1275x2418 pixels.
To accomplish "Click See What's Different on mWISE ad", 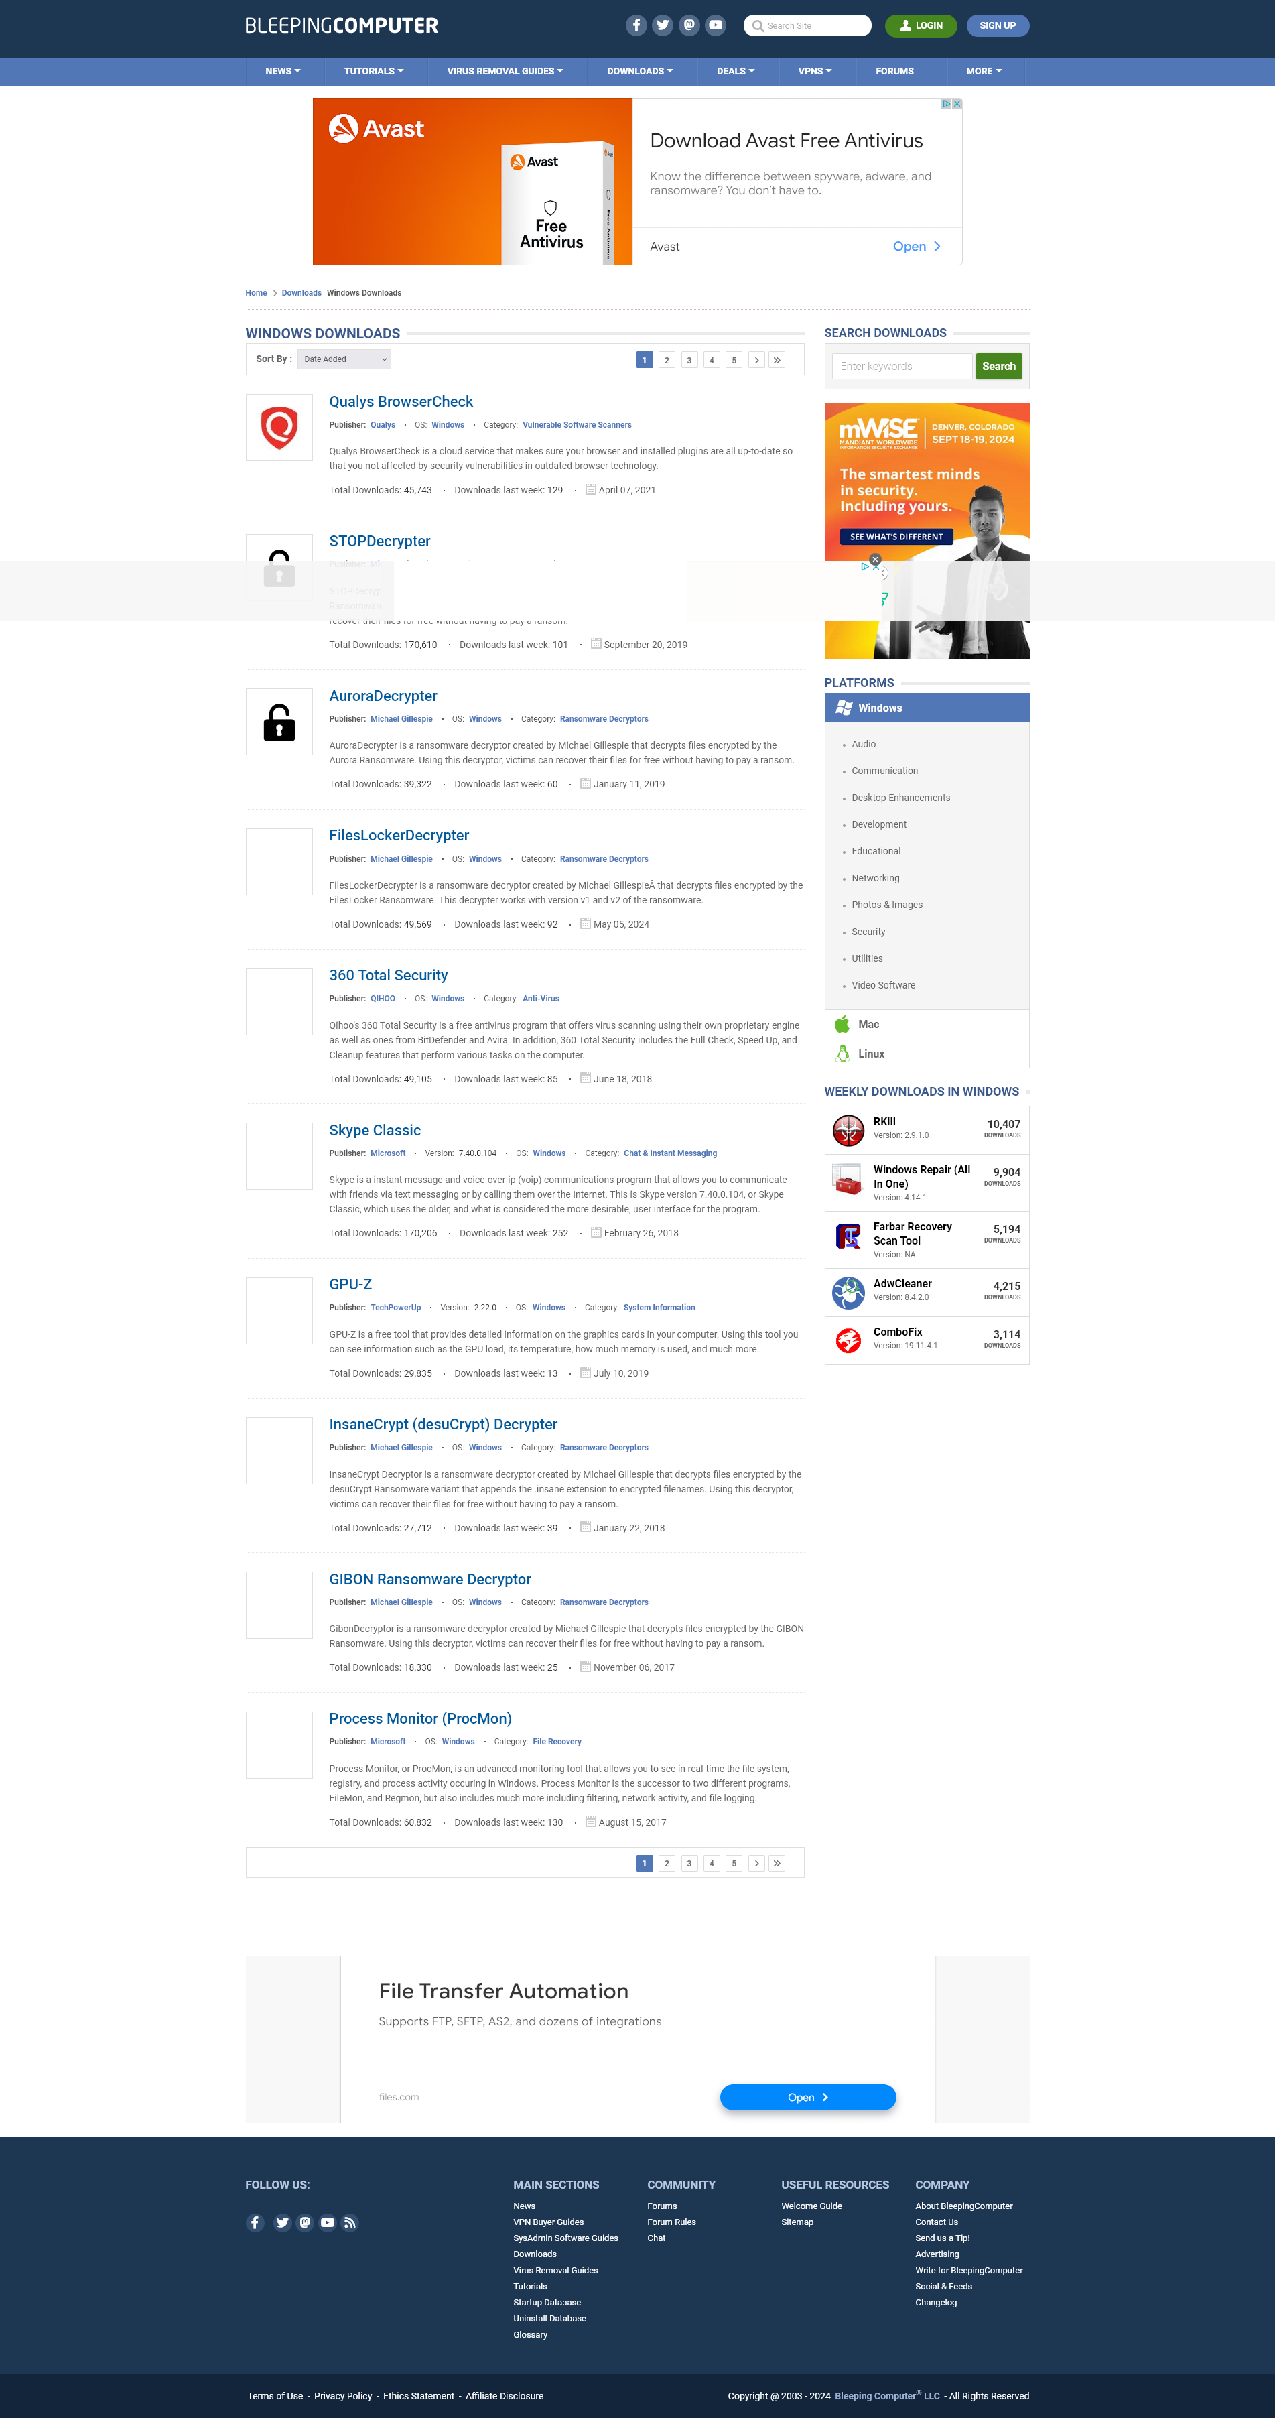I will [x=896, y=537].
